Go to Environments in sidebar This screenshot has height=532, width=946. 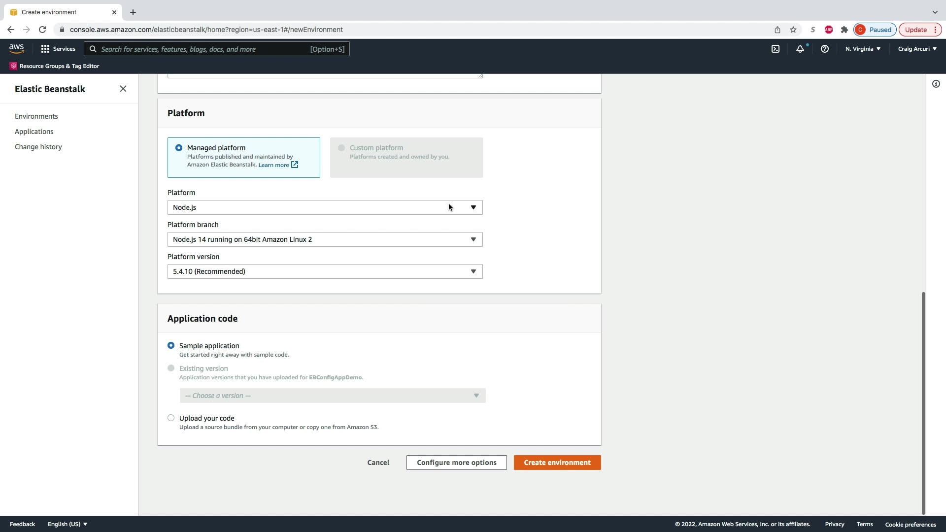(36, 116)
